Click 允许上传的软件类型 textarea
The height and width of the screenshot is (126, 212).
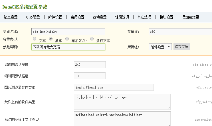[x=122, y=102]
